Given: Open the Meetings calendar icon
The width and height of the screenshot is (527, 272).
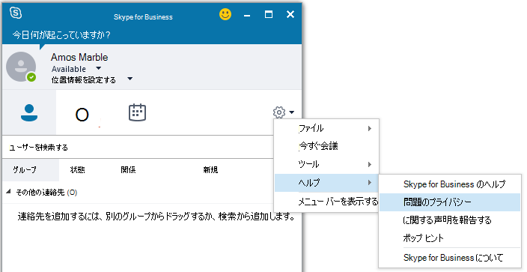Looking at the screenshot, I should (x=137, y=112).
